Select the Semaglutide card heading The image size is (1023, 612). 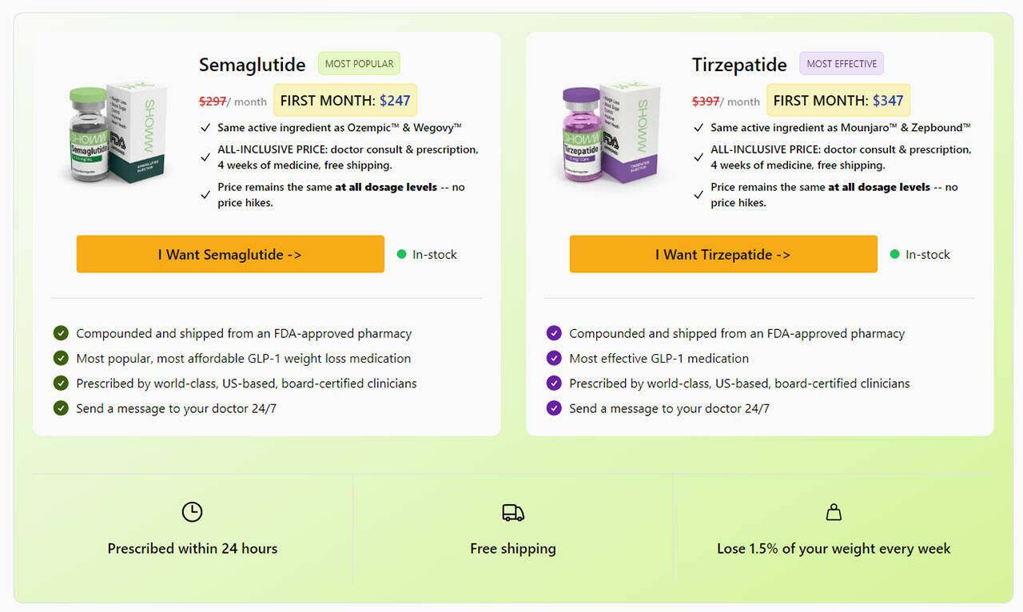pyautogui.click(x=252, y=65)
